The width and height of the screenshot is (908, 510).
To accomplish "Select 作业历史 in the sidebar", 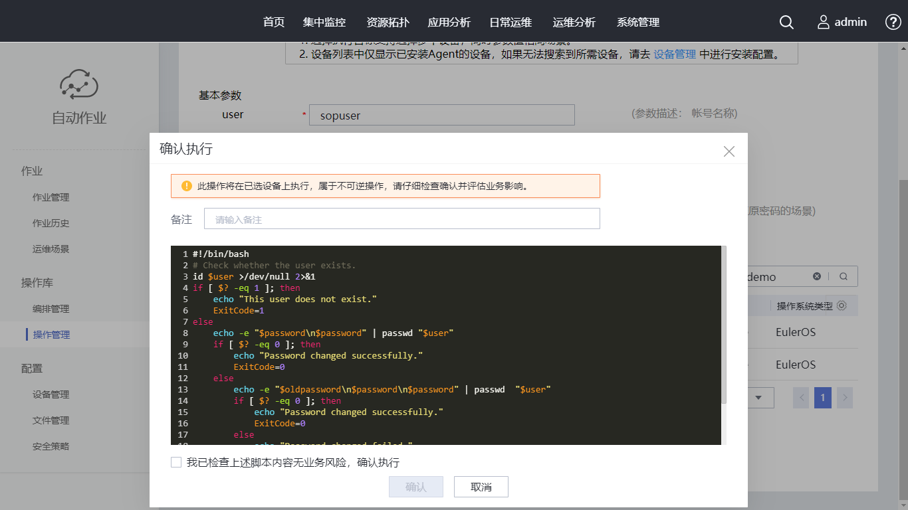I will [x=51, y=223].
